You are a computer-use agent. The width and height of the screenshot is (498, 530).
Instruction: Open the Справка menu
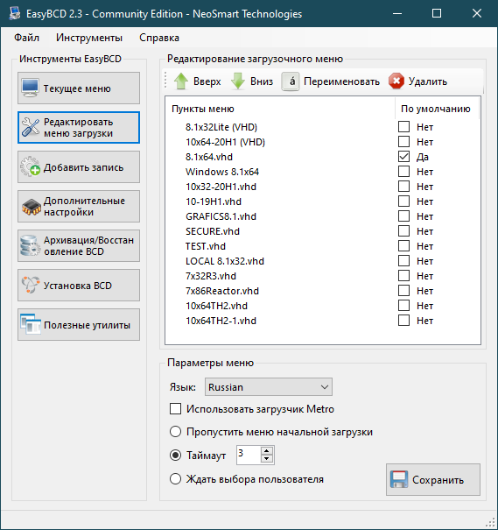pos(159,38)
